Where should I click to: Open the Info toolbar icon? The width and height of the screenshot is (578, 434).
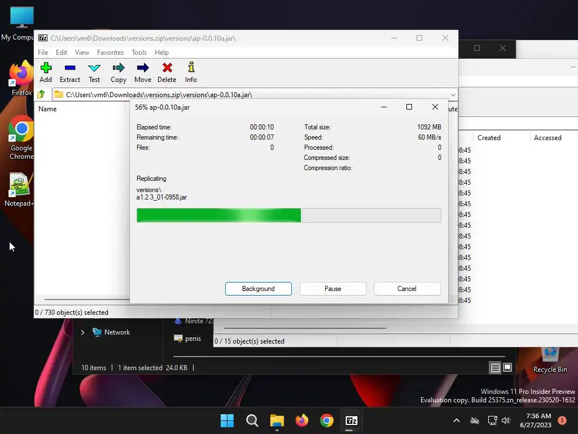point(191,72)
